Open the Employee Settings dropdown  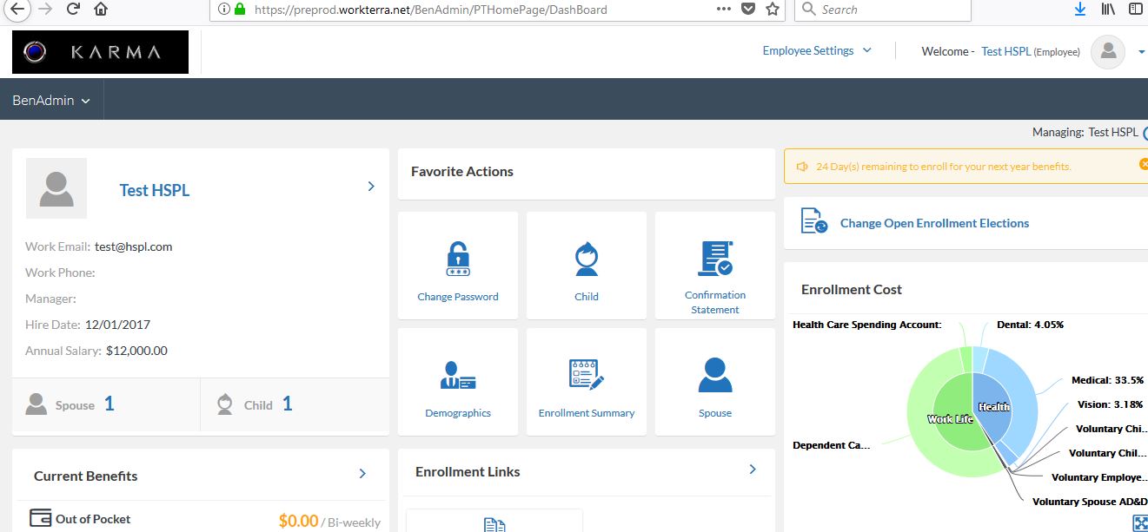pyautogui.click(x=816, y=51)
